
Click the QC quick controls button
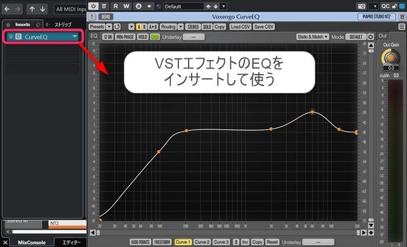tap(385, 6)
